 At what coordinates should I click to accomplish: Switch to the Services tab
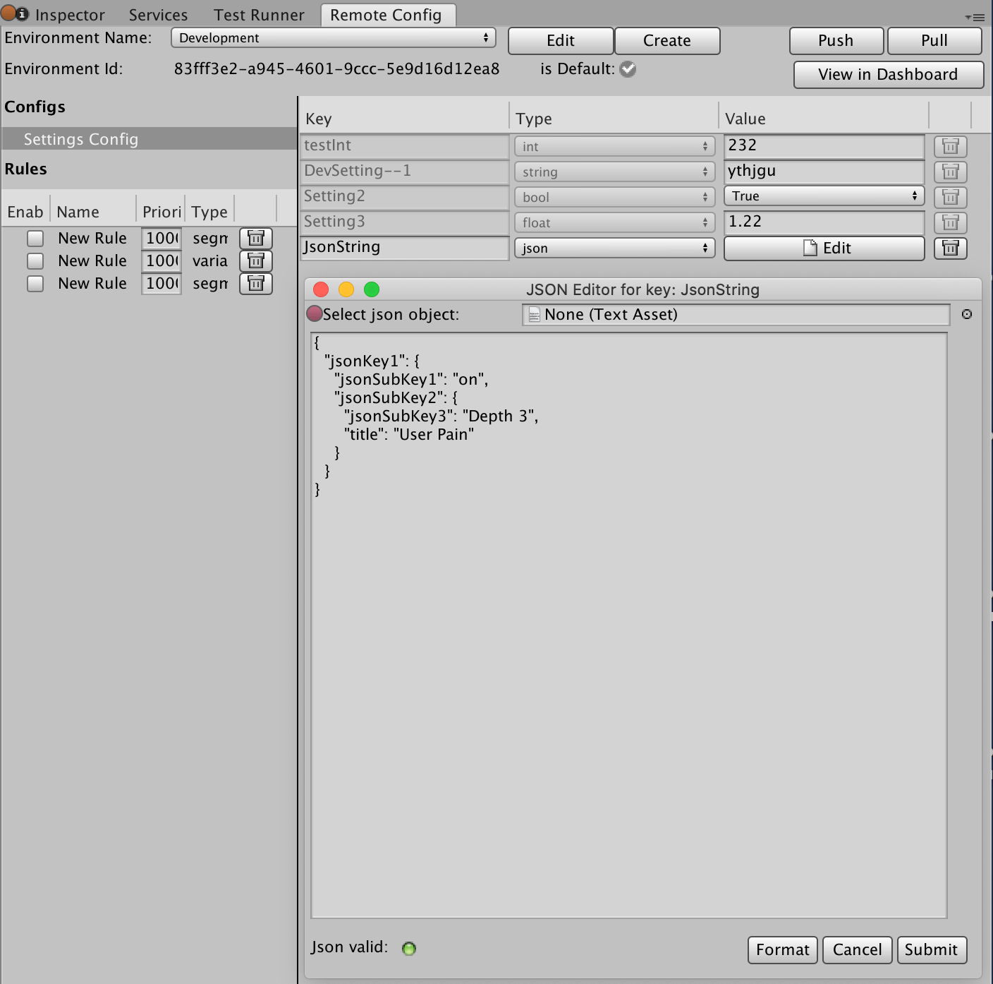pyautogui.click(x=157, y=14)
